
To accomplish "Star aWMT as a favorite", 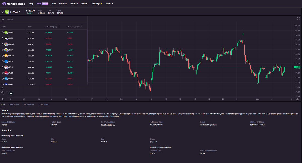I will point(3,79).
